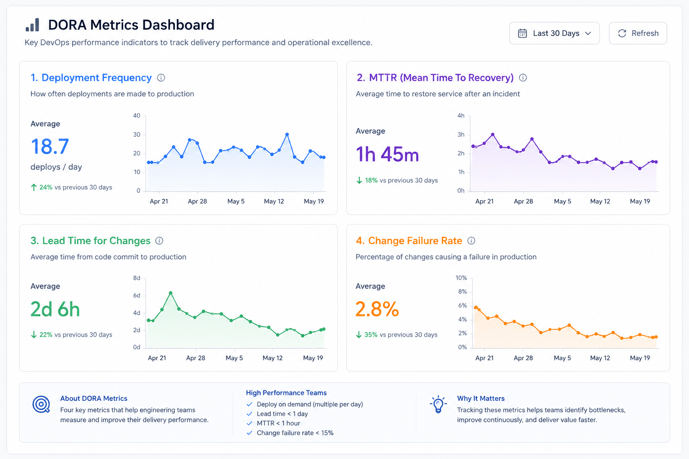The width and height of the screenshot is (689, 459).
Task: Click the target icon beside About DORA Metrics
Action: click(41, 404)
